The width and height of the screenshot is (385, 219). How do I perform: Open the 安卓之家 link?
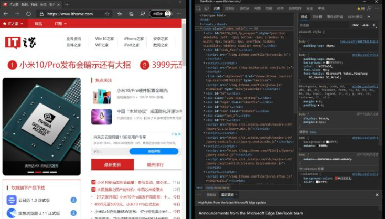pos(161,39)
